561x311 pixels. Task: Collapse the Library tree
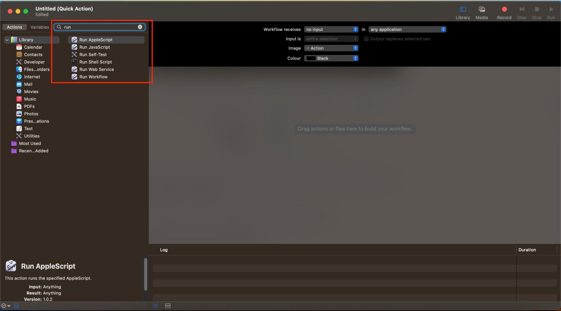(7, 40)
